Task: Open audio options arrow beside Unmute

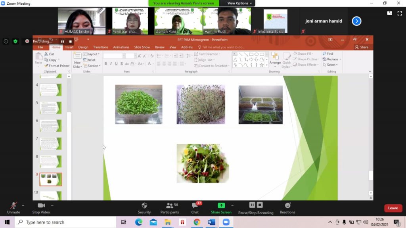Action: tap(23, 205)
